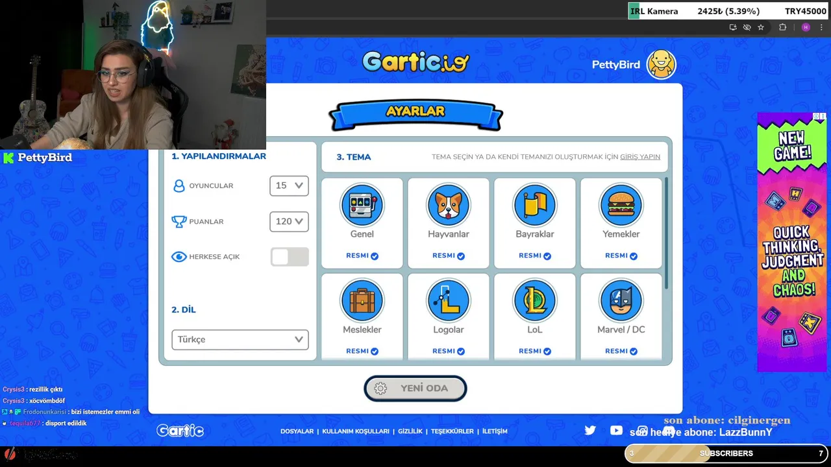
Task: Click the Resmi badge under Hayvanlar
Action: (x=449, y=256)
